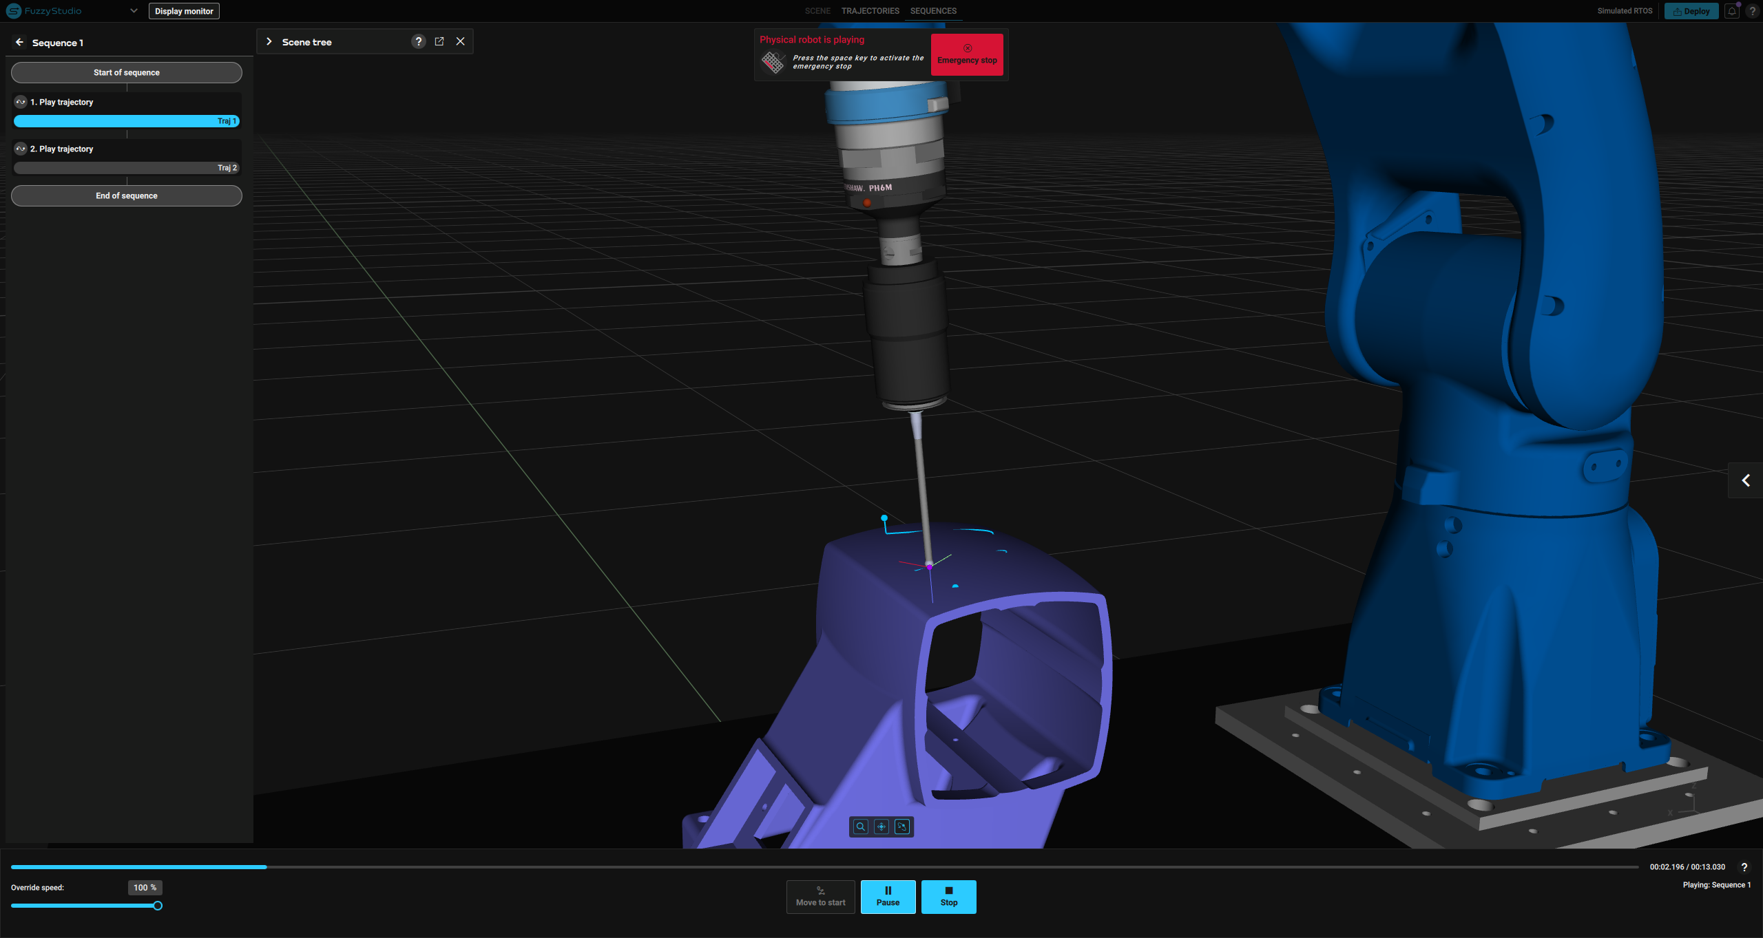This screenshot has width=1763, height=938.
Task: Open the Scene tree help icon
Action: (418, 41)
